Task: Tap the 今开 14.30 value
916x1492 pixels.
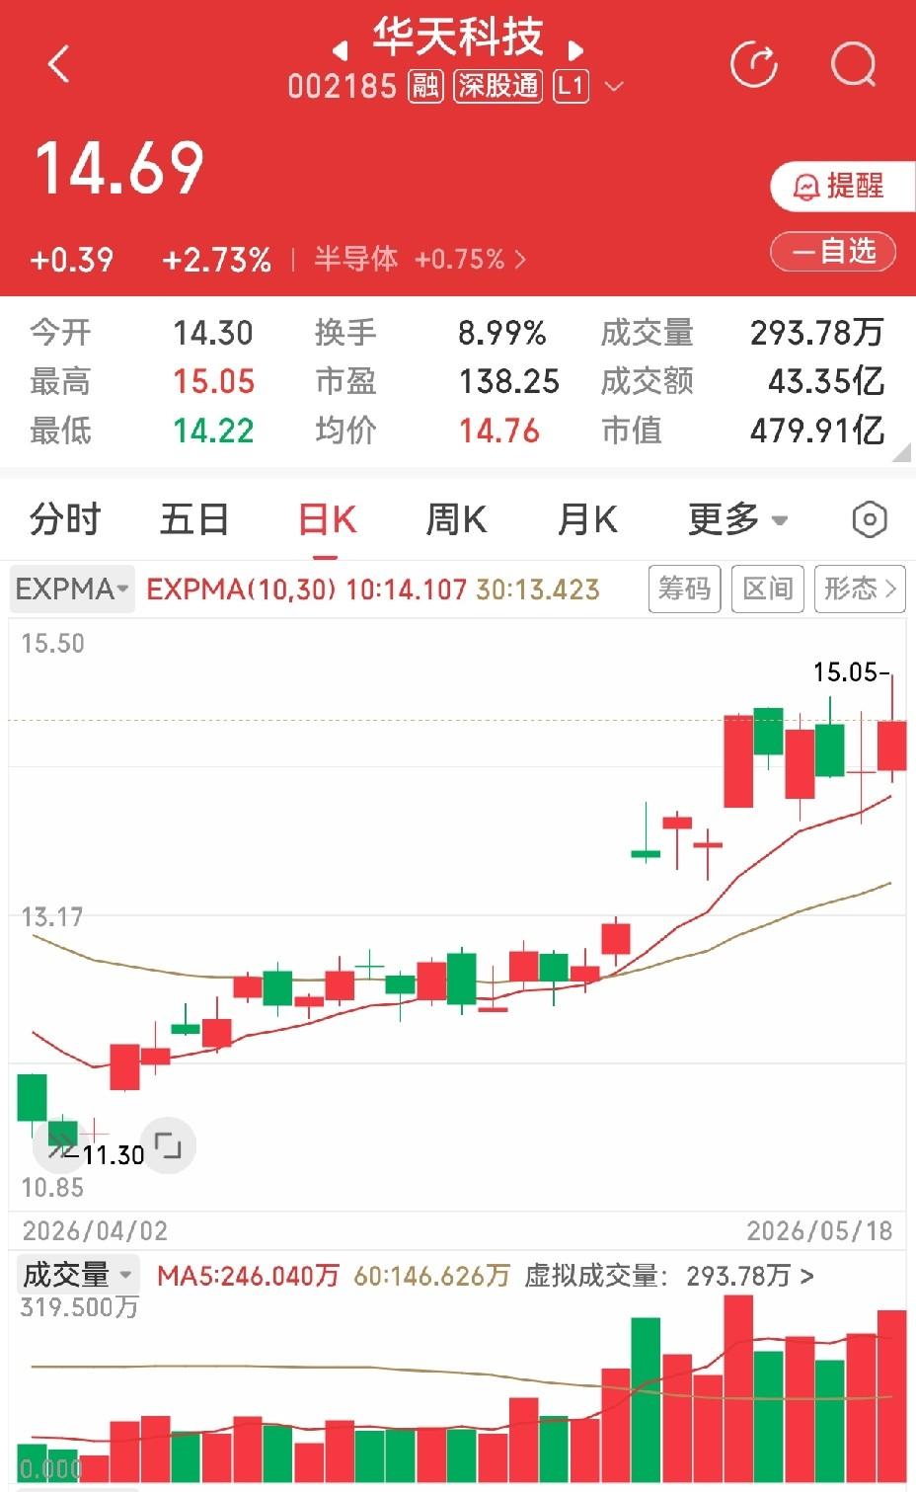Action: [213, 333]
